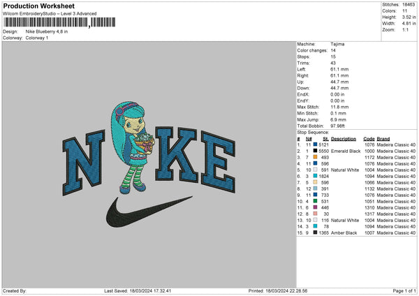Select thread code 1051 in row 10
This screenshot has width=419, height=296.
[x=369, y=202]
